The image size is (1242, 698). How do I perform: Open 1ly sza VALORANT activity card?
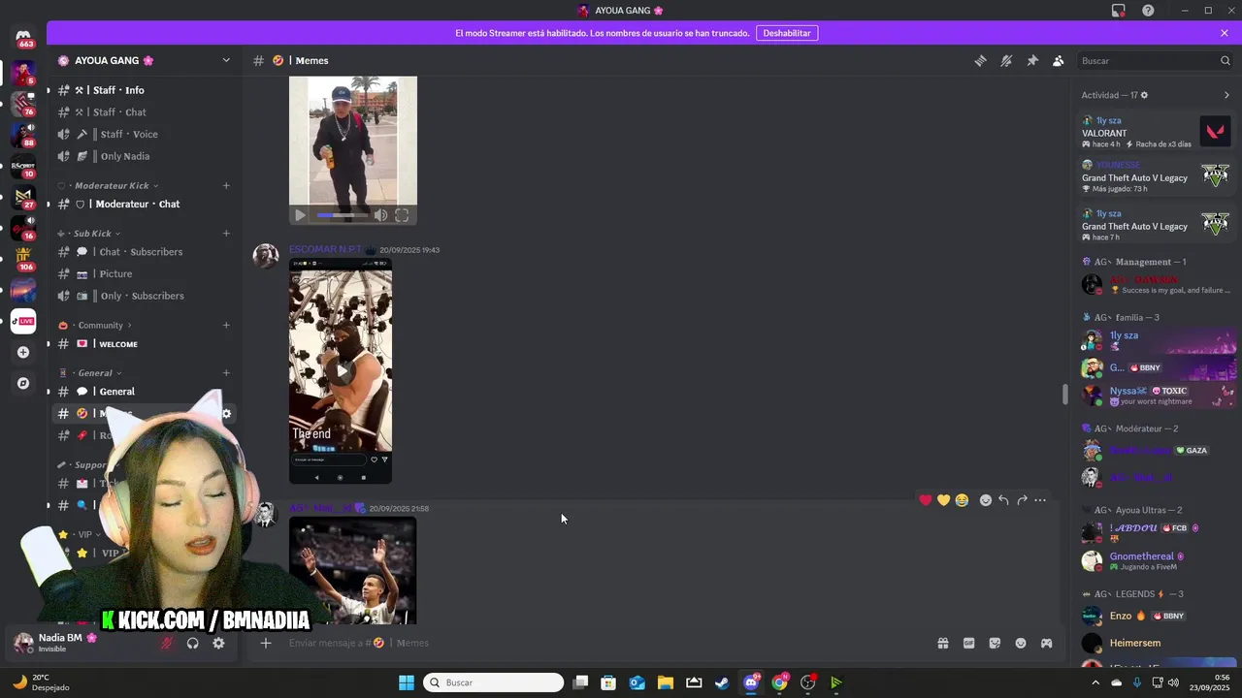click(1157, 132)
